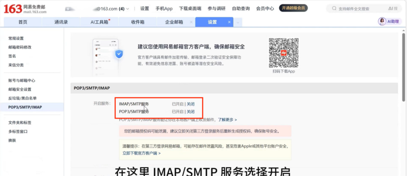
Task: Click the 下载桌面端 link
Action: click(190, 9)
